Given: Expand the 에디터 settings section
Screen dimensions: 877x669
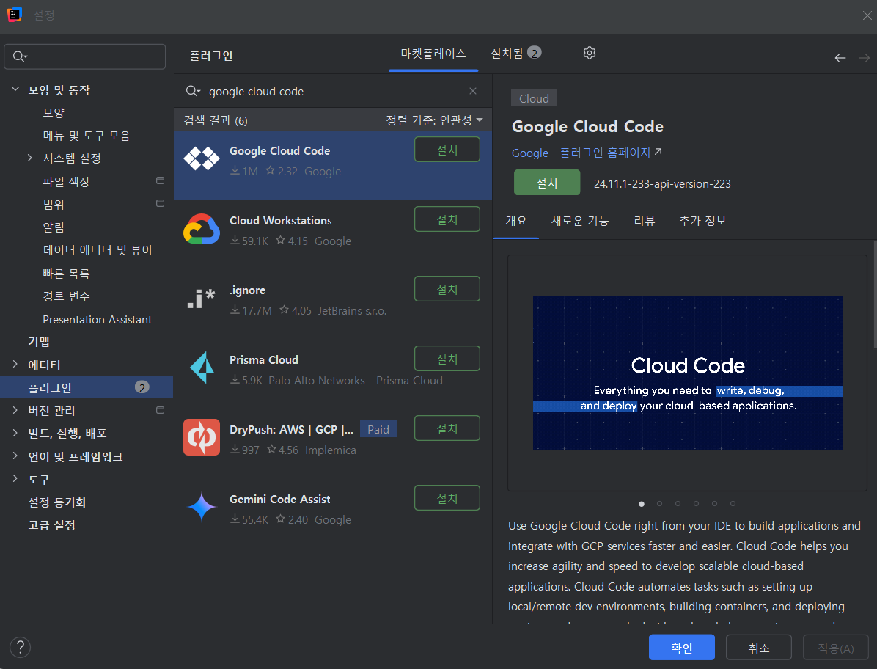Looking at the screenshot, I should [15, 364].
